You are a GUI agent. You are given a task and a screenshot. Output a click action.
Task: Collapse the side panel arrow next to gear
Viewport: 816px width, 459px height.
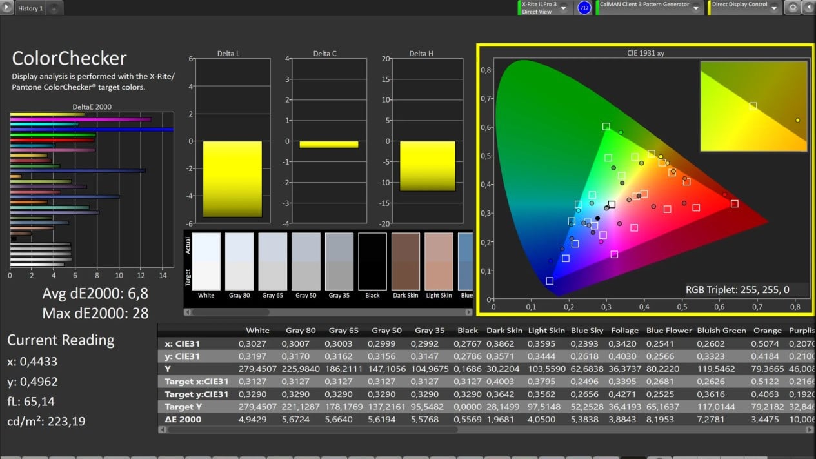[x=808, y=8]
